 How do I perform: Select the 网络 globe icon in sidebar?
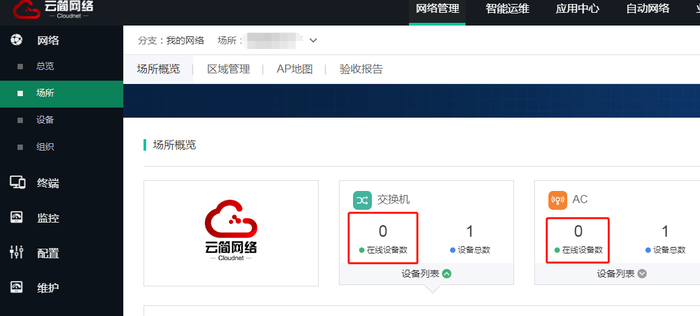tap(16, 40)
